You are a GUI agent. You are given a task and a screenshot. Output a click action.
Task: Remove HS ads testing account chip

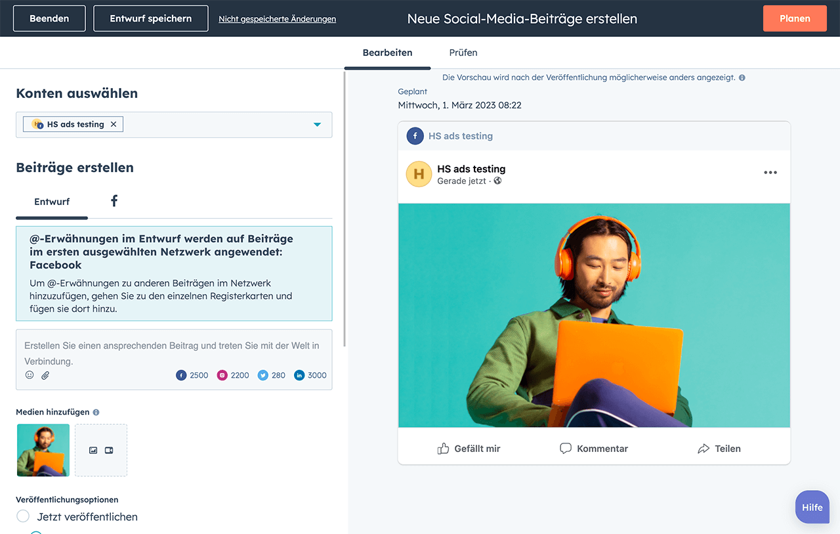pos(114,124)
